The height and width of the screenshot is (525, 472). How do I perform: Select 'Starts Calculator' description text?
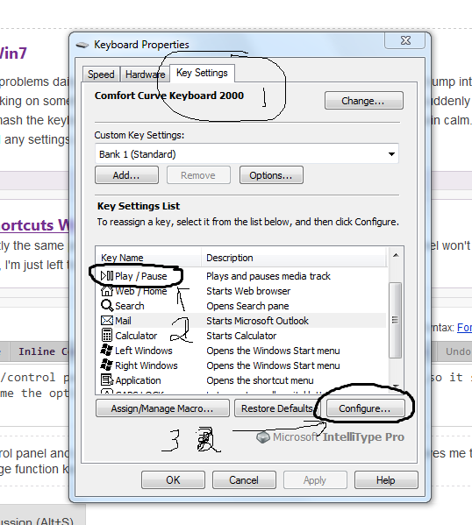[x=241, y=336]
